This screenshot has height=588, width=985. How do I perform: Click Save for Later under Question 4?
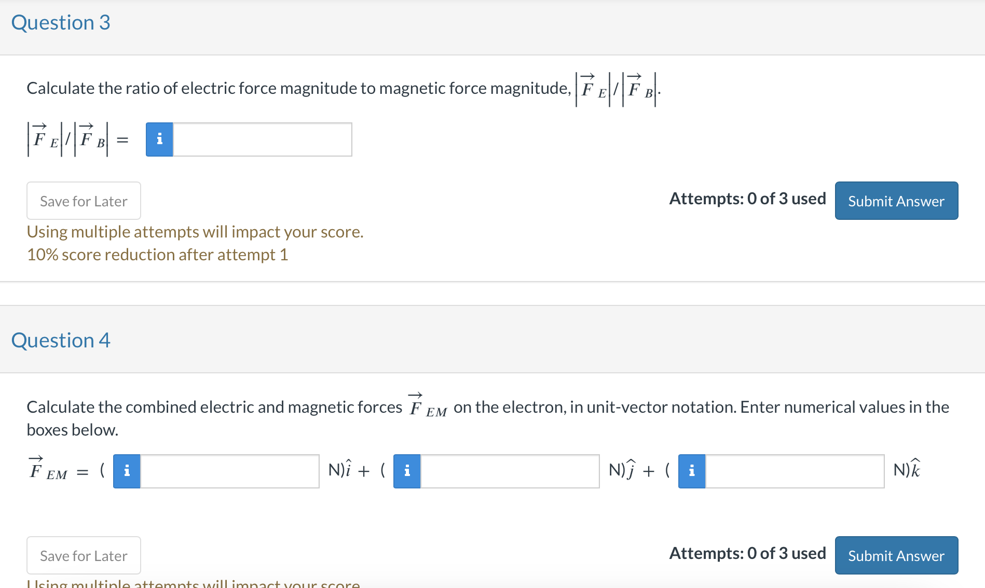click(83, 555)
